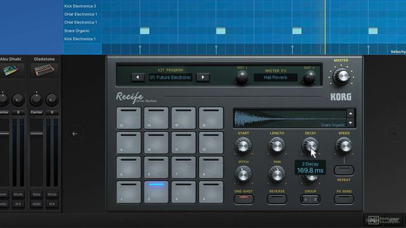Click the Snare Organic waveform display
This screenshot has width=406, height=228.
point(290,118)
